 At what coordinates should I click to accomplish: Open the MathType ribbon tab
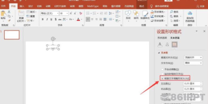(x=93, y=6)
